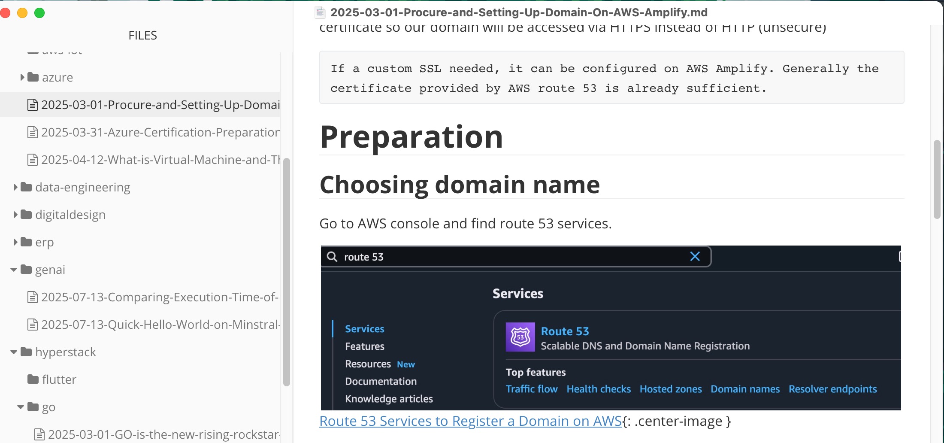Image resolution: width=944 pixels, height=443 pixels.
Task: Click file icon of Procure-and-Setting-Up-Domain entry
Action: [33, 105]
